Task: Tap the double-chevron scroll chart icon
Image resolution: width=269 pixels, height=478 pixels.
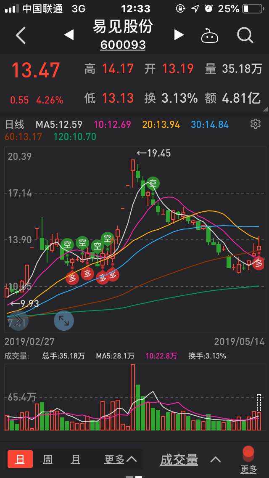Action: tap(17, 320)
